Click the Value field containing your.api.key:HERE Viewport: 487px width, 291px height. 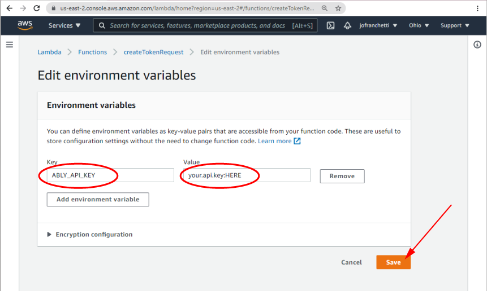[x=247, y=175]
